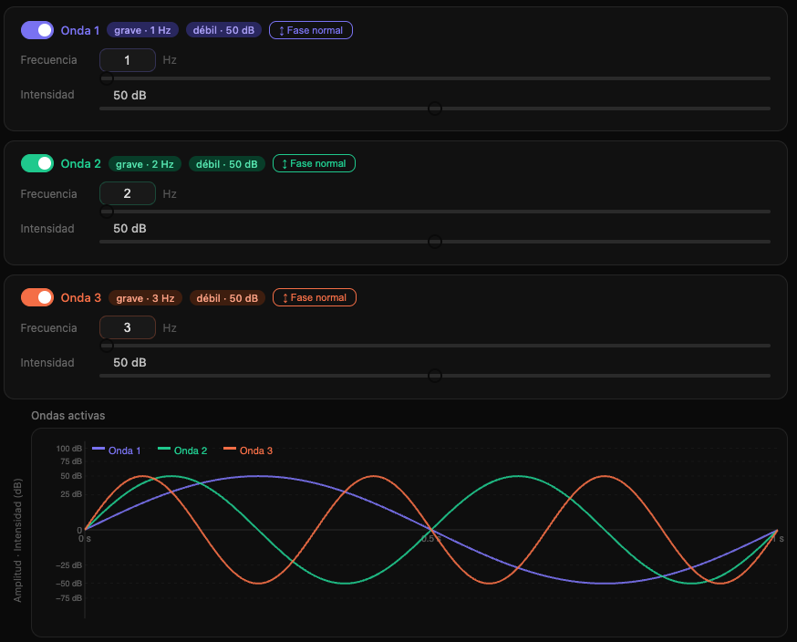Click Onda 3 legend item in chart
The height and width of the screenshot is (642, 797).
point(248,450)
